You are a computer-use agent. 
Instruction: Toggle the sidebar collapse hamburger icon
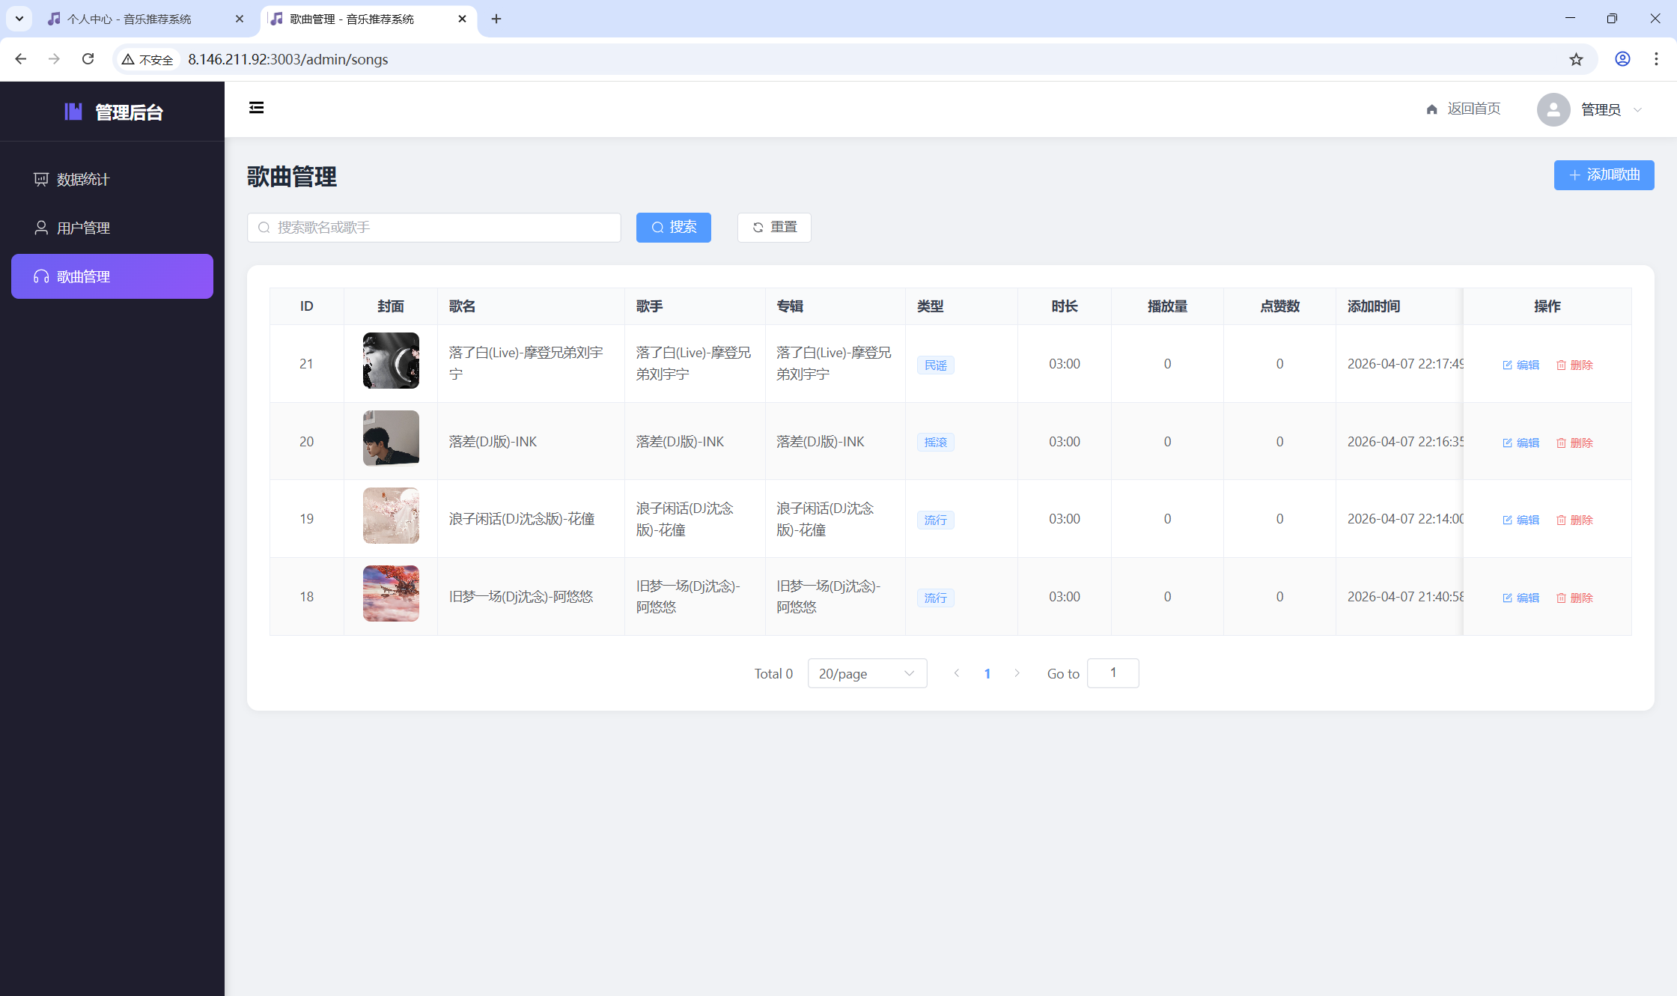click(x=256, y=108)
